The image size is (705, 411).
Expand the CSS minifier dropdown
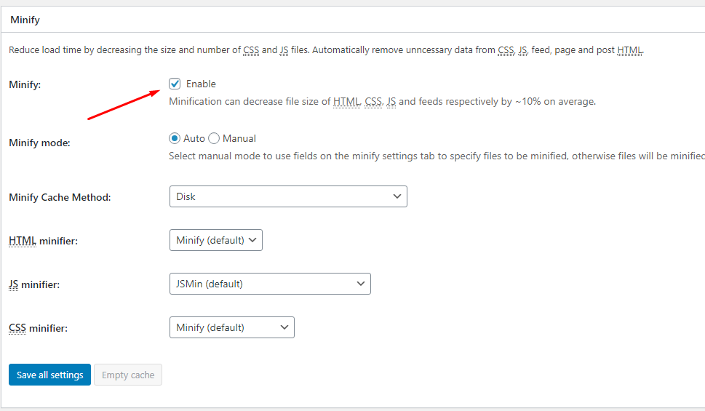[231, 327]
